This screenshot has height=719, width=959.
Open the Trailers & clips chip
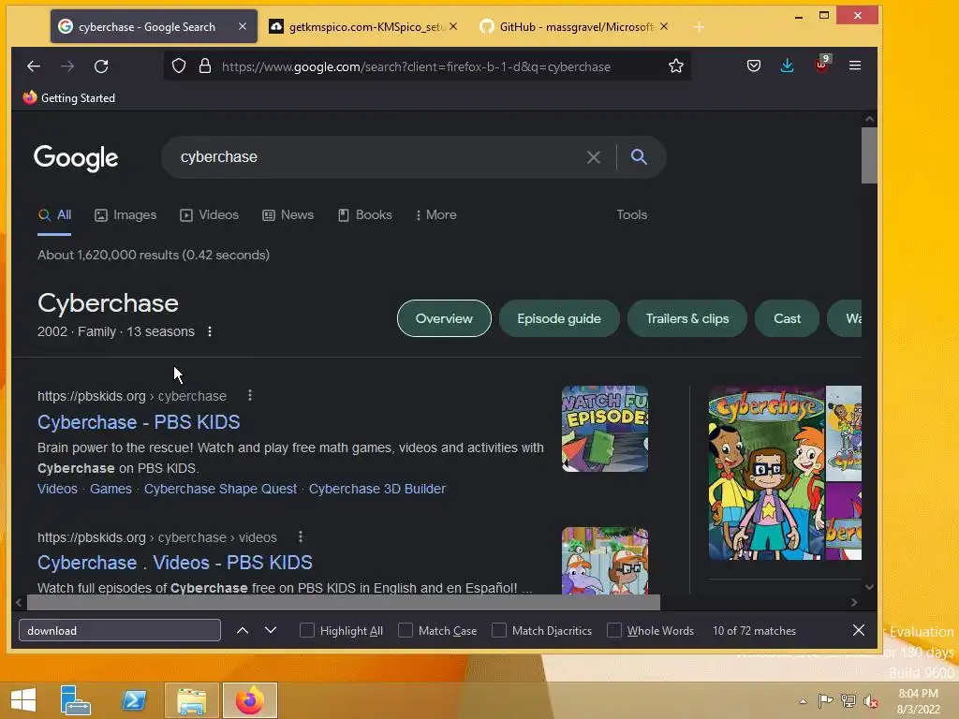pyautogui.click(x=686, y=318)
